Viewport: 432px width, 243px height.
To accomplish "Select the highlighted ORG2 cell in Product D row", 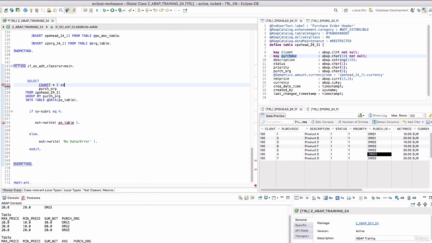I will coord(379,155).
